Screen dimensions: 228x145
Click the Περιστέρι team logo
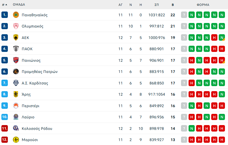tap(16, 106)
